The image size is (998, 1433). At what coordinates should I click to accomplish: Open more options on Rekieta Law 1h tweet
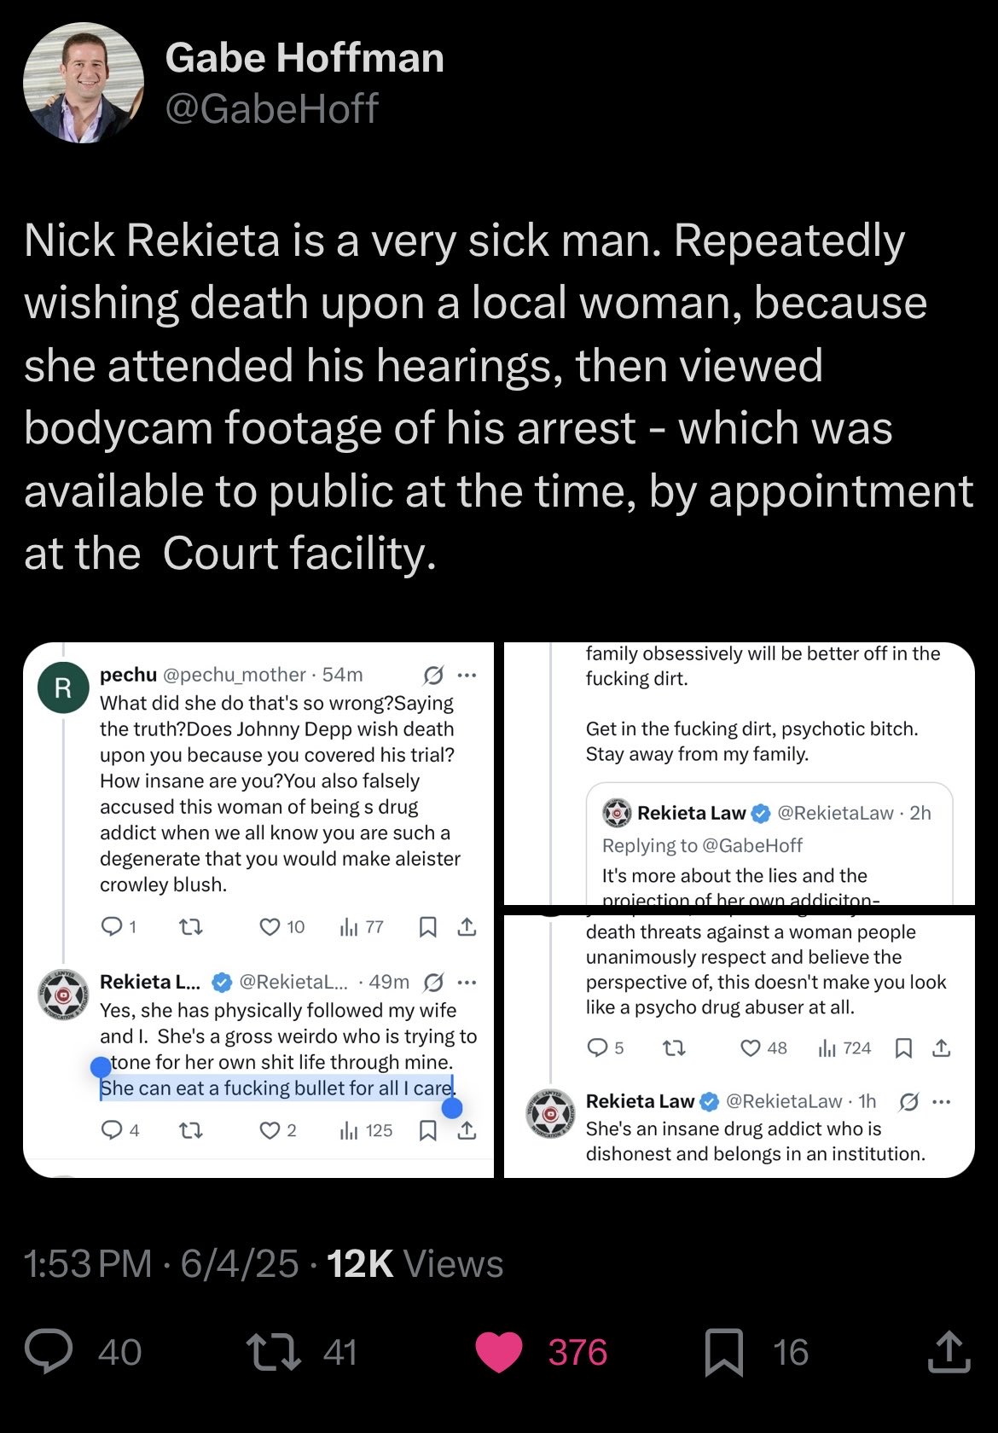(941, 1102)
